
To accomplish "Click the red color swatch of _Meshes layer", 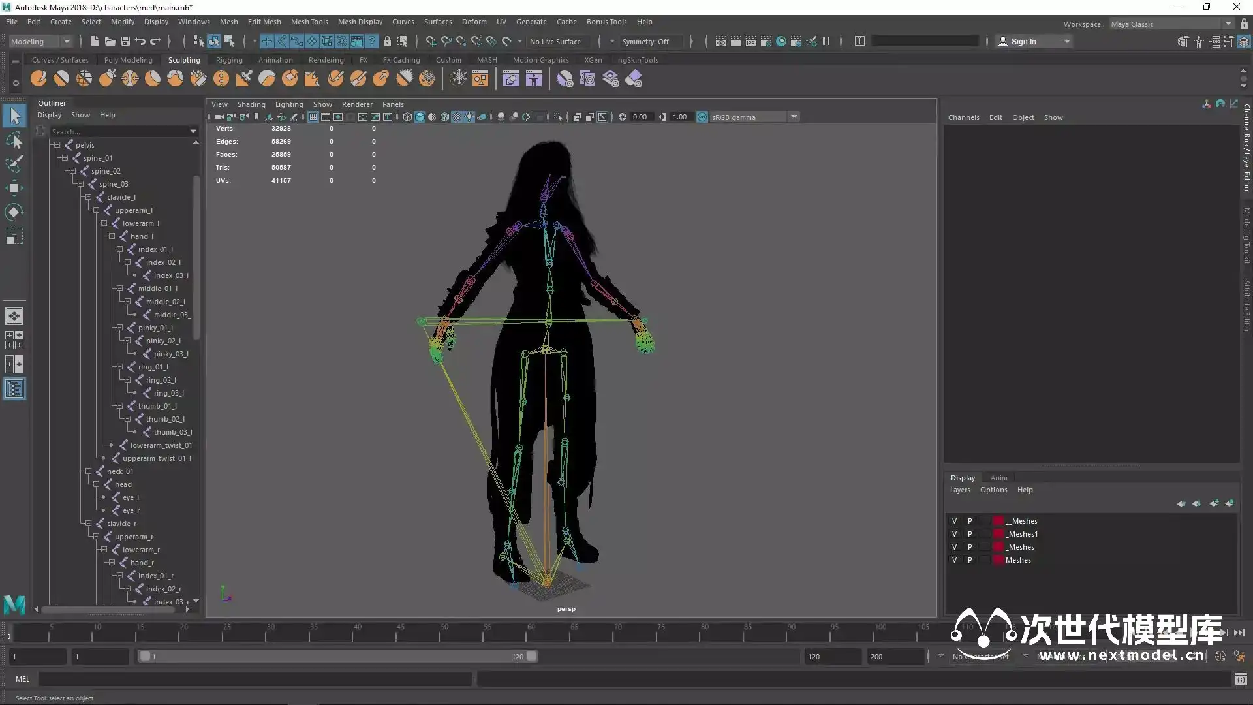I will pyautogui.click(x=998, y=547).
